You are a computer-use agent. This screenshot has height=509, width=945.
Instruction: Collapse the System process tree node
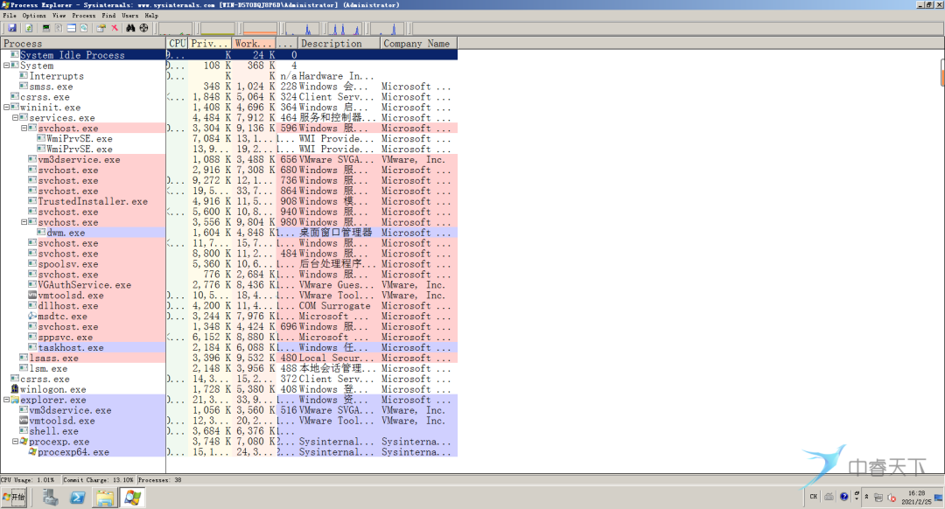(x=6, y=66)
